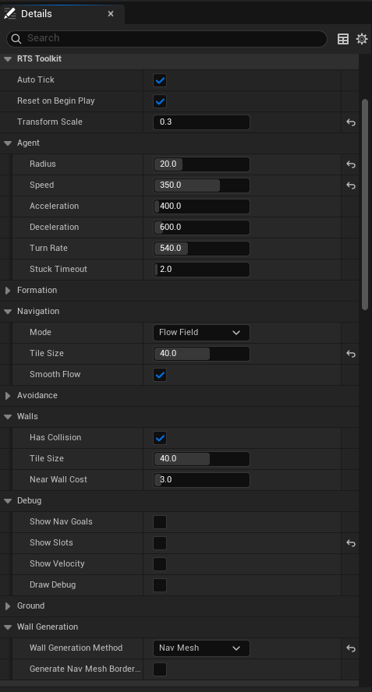This screenshot has width=372, height=692.
Task: Toggle Has Collision checkbox
Action: click(160, 438)
